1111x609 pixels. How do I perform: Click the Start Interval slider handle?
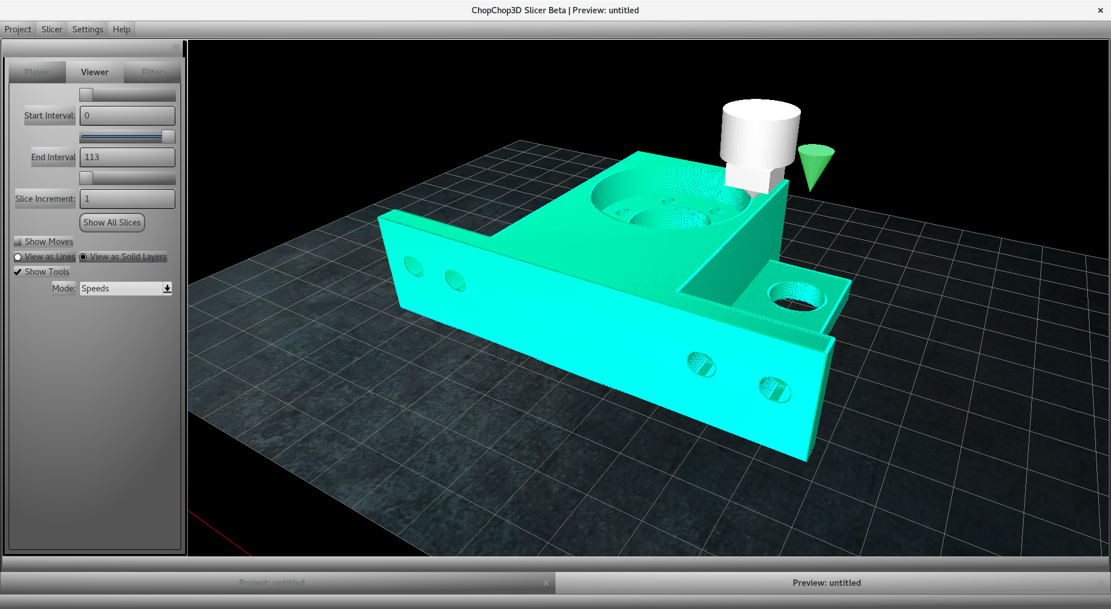pos(86,95)
